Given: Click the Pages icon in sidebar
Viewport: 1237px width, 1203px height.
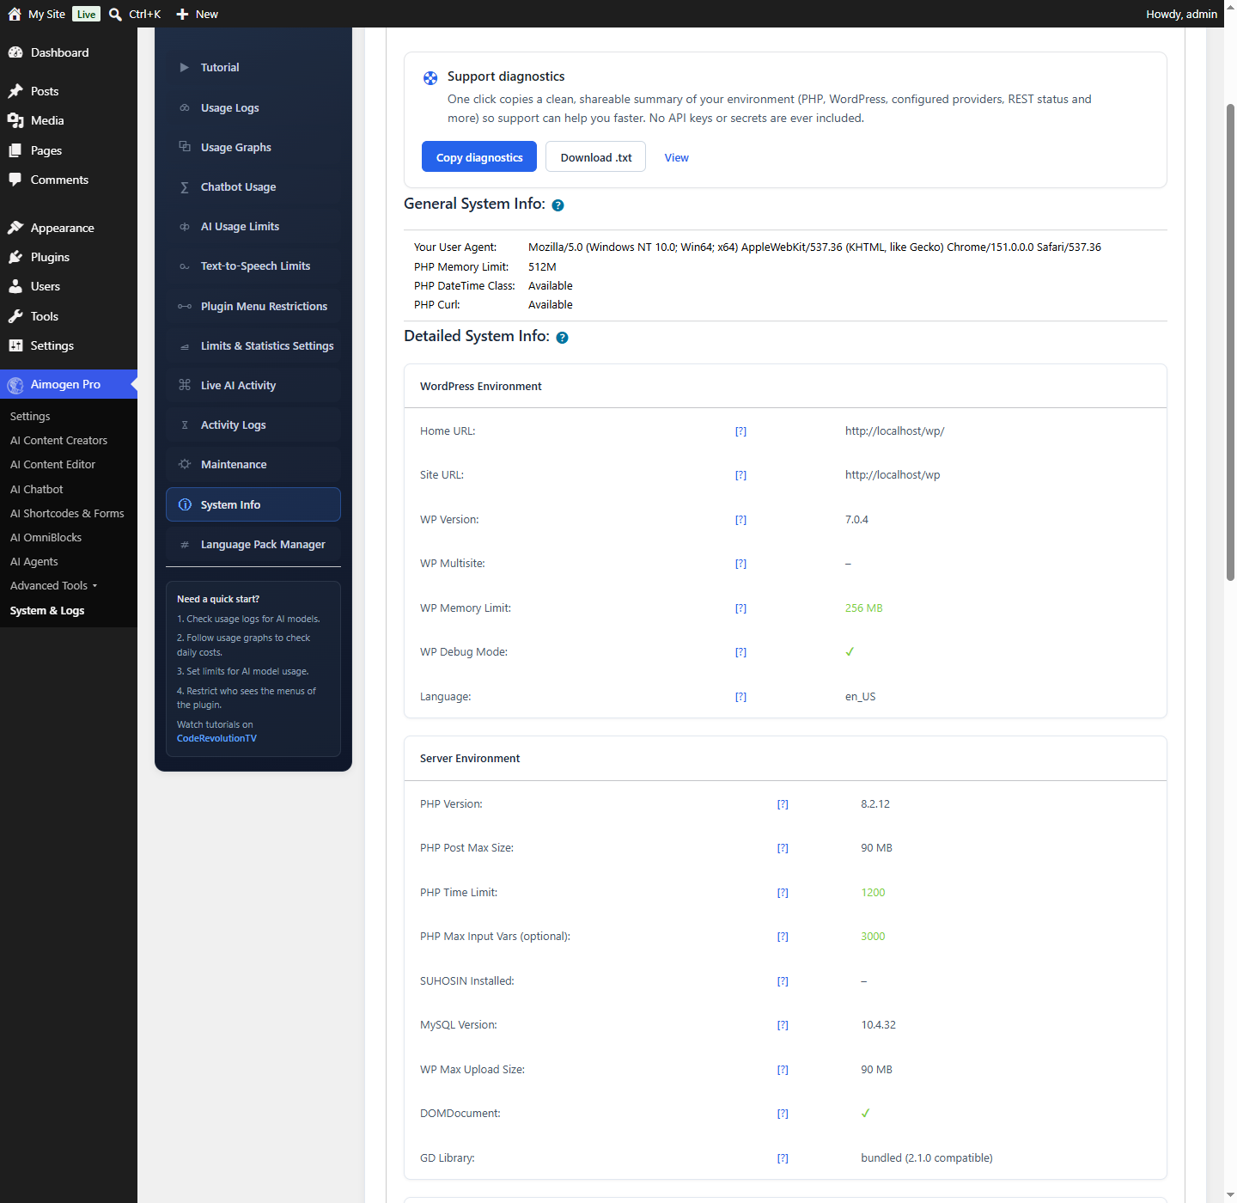Looking at the screenshot, I should (x=15, y=150).
